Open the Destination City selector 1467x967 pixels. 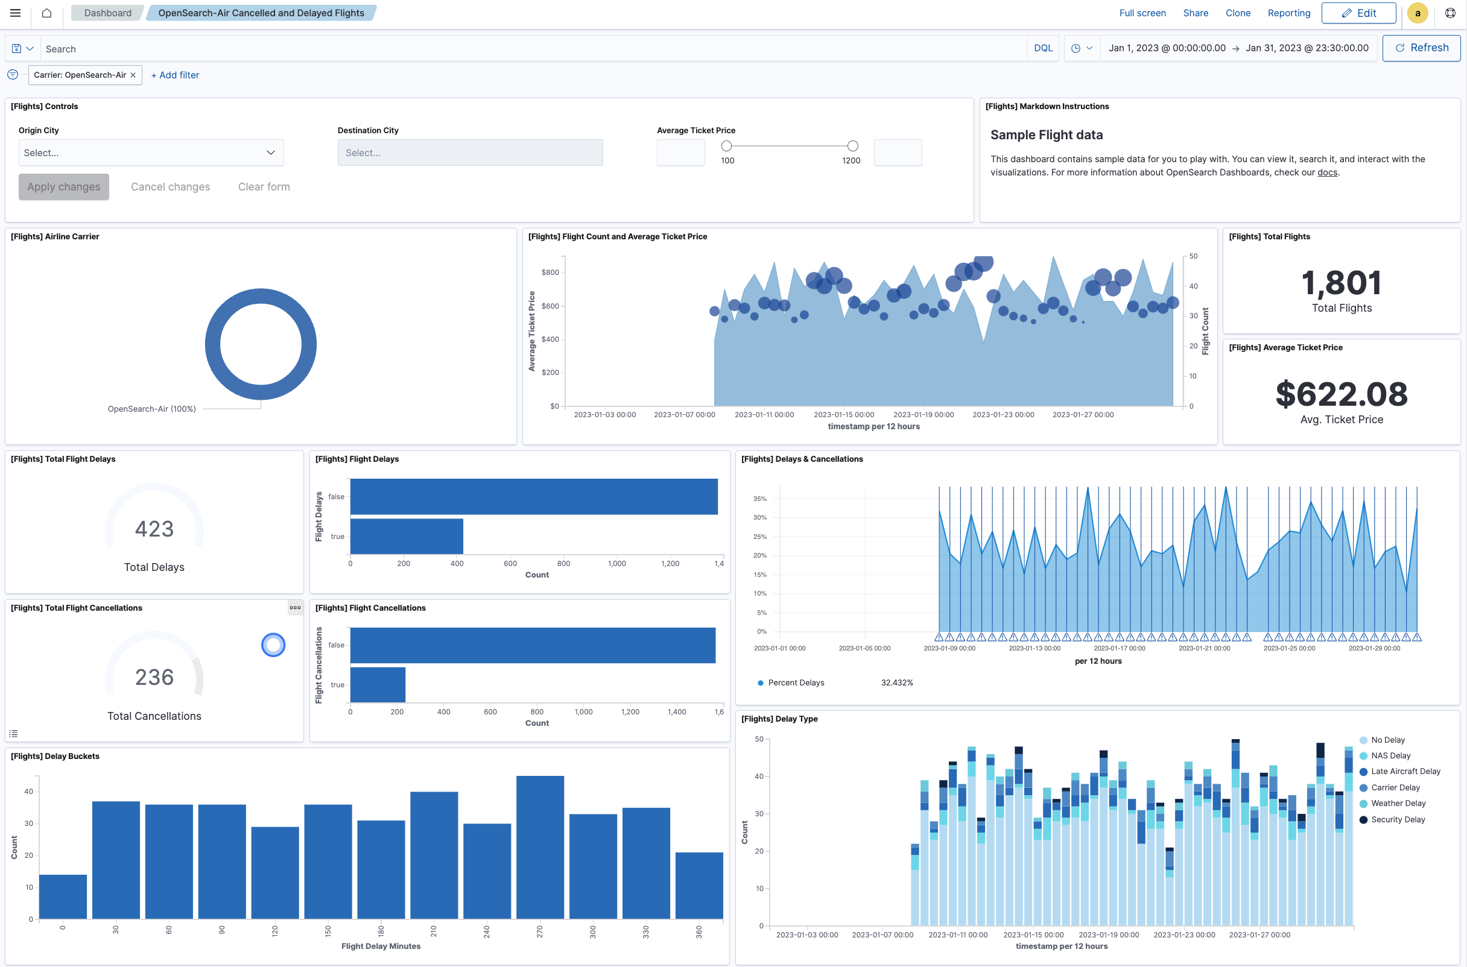pos(469,153)
